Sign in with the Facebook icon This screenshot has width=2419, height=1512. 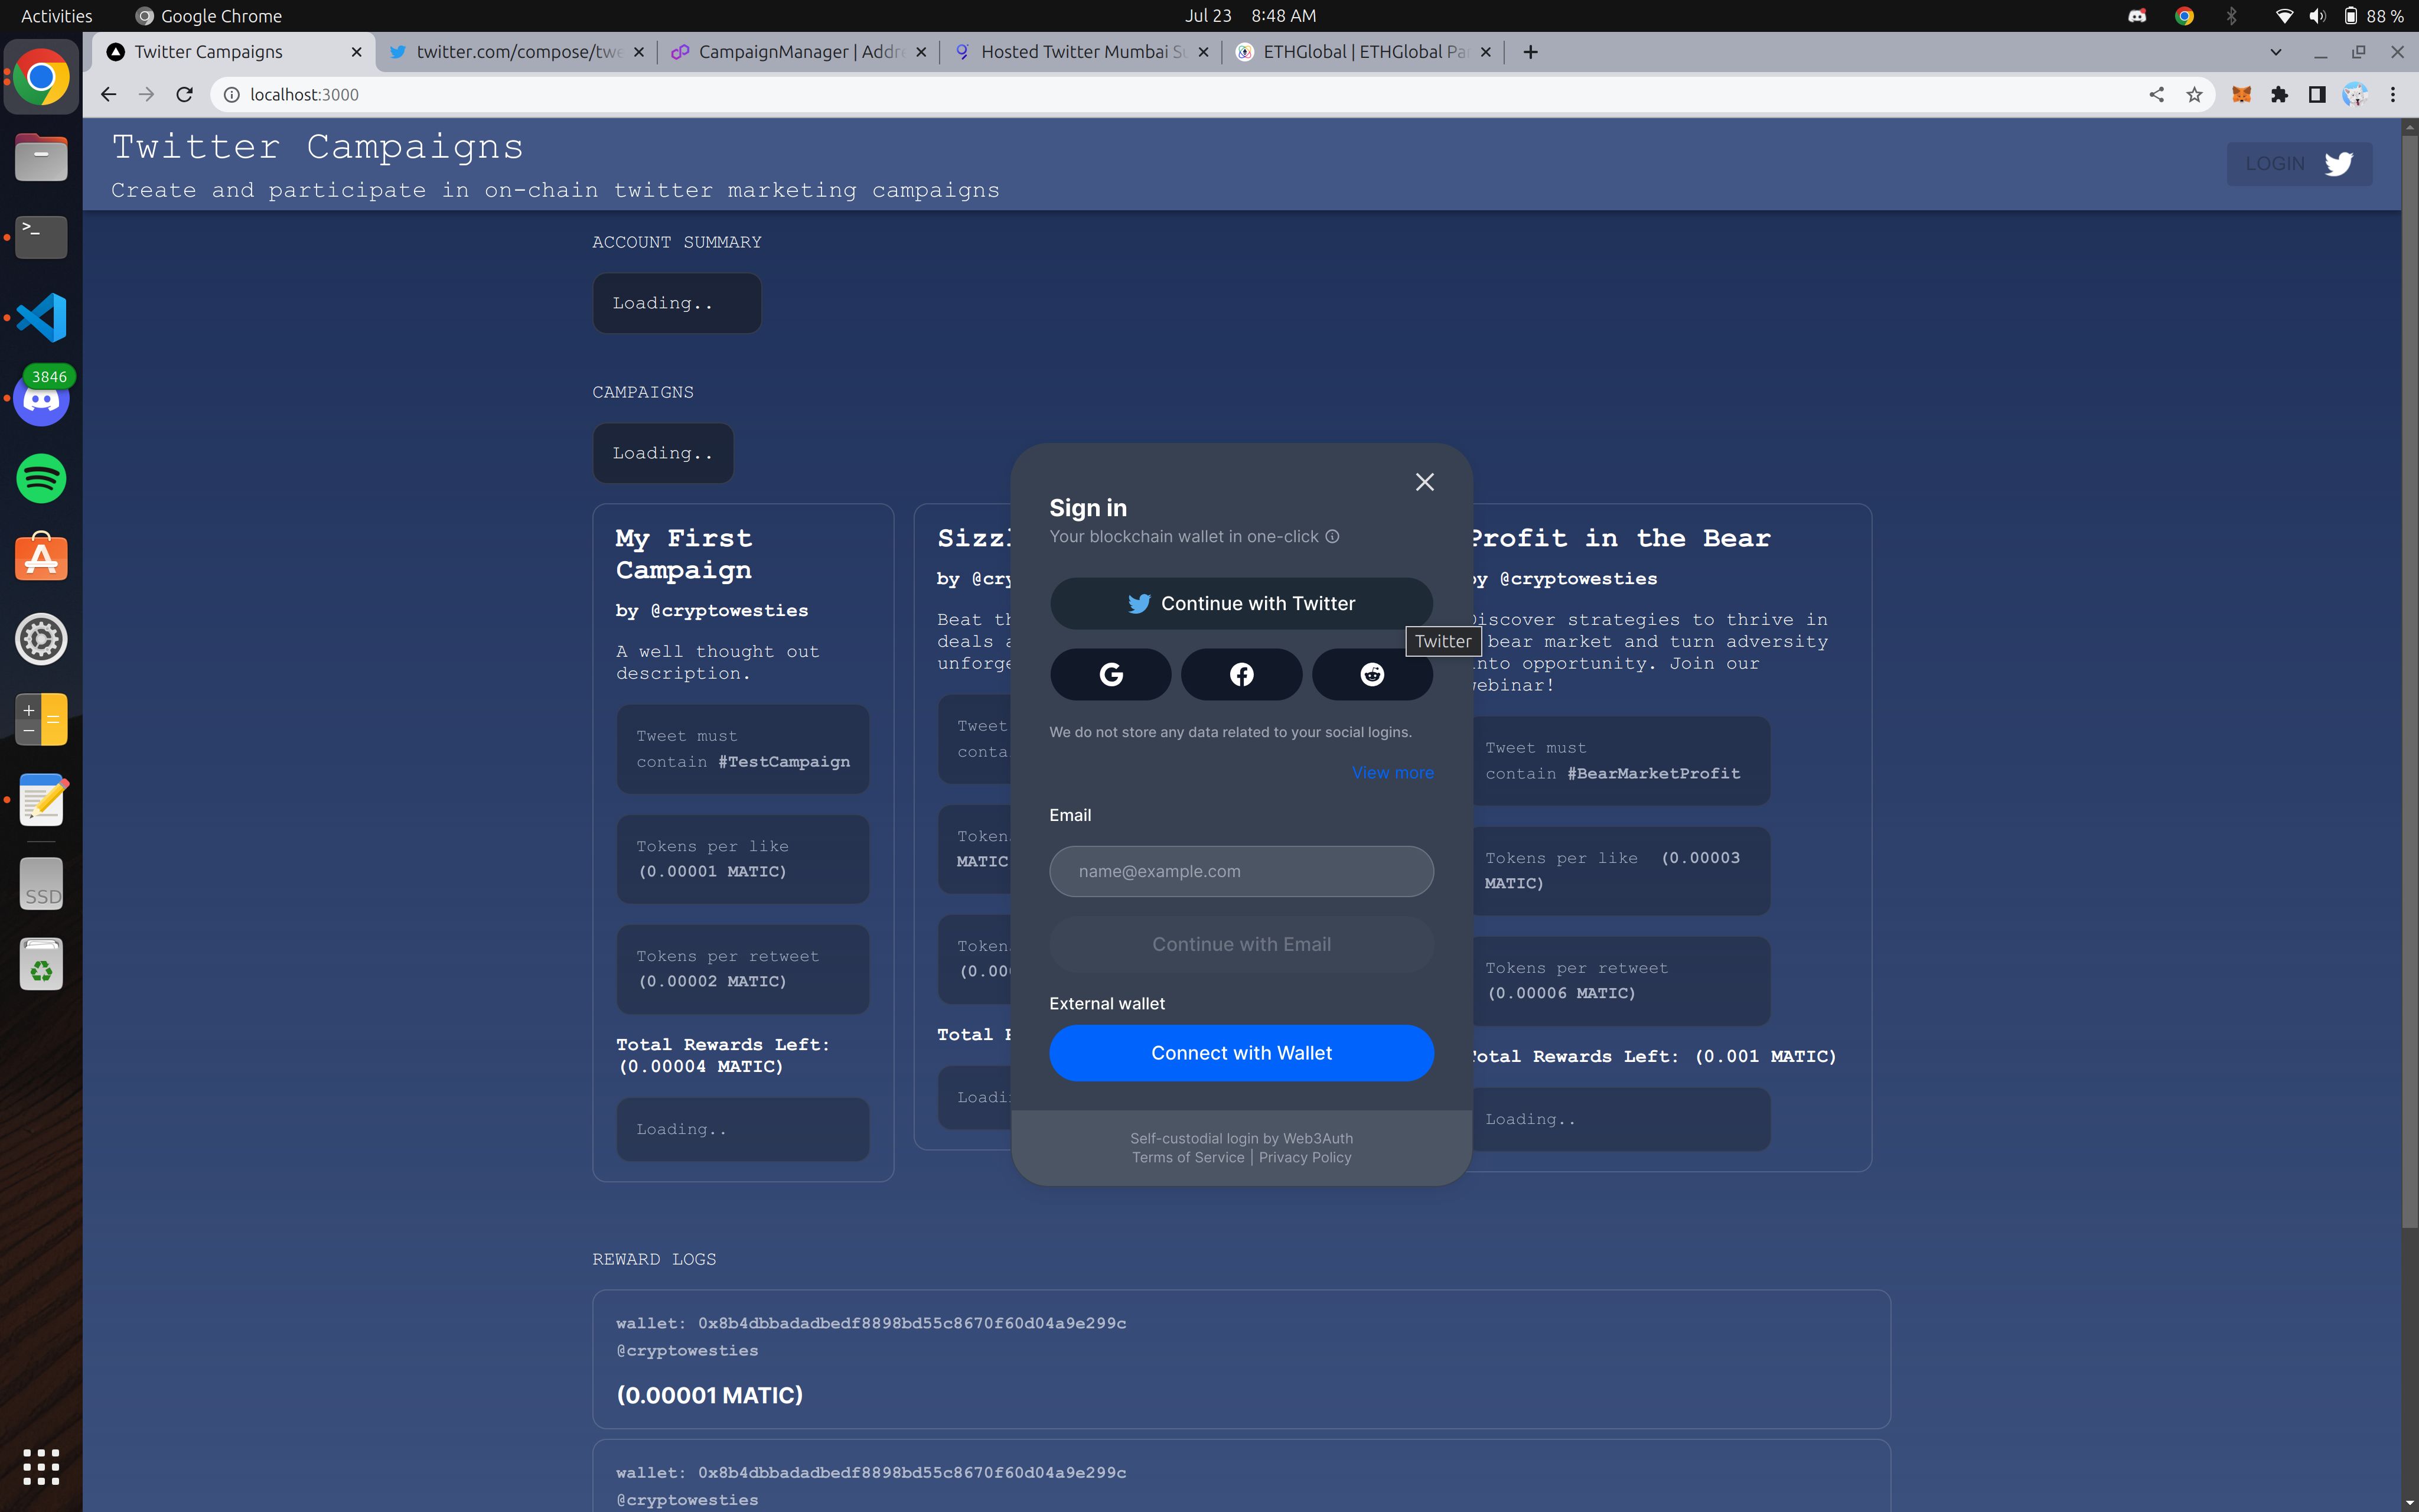(x=1241, y=675)
